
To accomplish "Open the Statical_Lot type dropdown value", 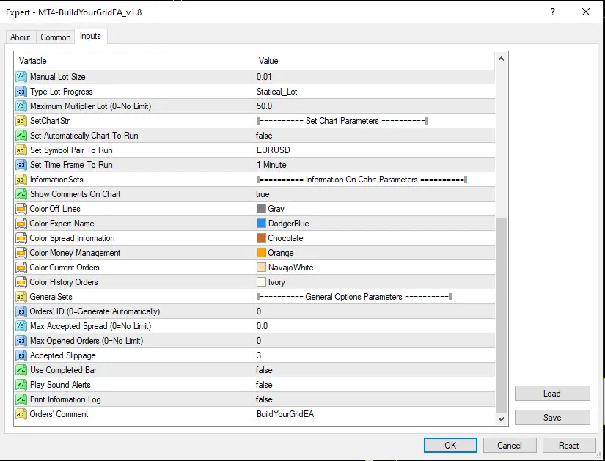I will coord(374,92).
